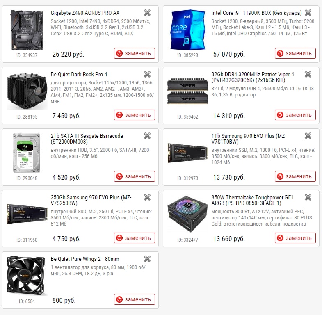Screen dimensions: 322x315
Task: Remove the Gigabyte Z490 AORUS PRO AX item
Action: pyautogui.click(x=147, y=13)
